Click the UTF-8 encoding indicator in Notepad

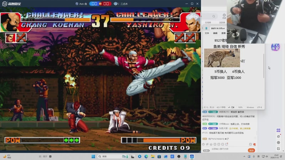260,107
